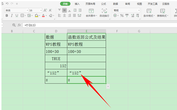This screenshot has height=110, width=177.
Task: Click the font color A icon
Action: point(43,16)
